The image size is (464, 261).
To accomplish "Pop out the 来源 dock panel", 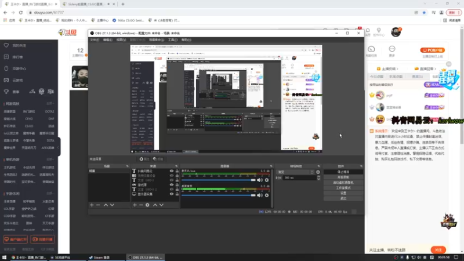I will point(176,166).
